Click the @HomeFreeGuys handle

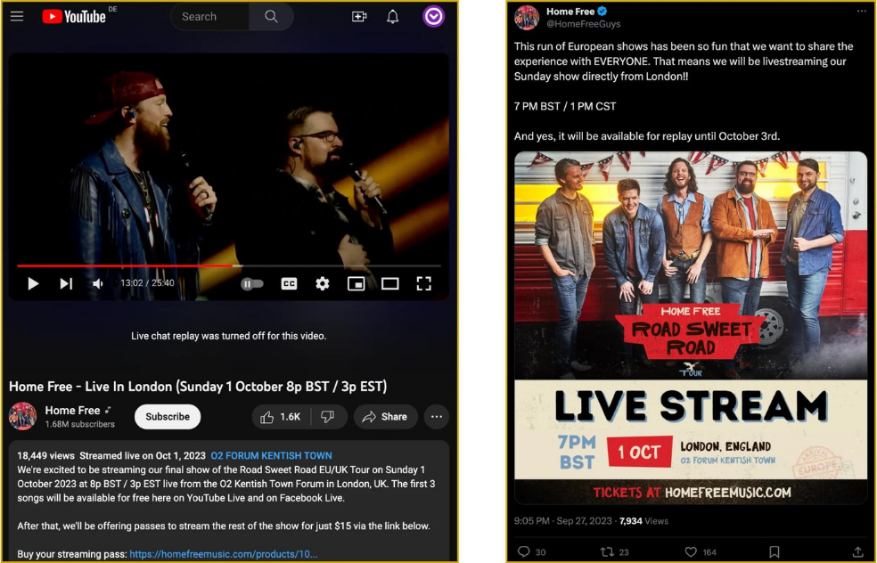click(584, 24)
